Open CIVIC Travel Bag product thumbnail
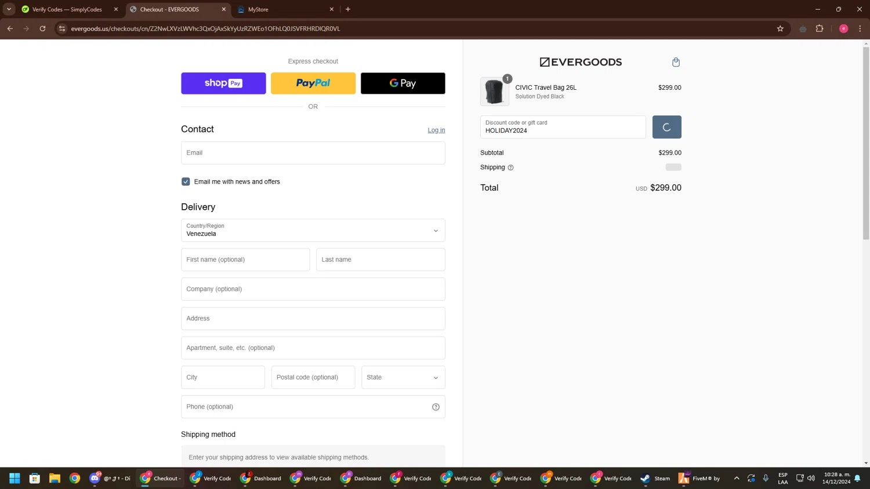870x489 pixels. [x=495, y=92]
